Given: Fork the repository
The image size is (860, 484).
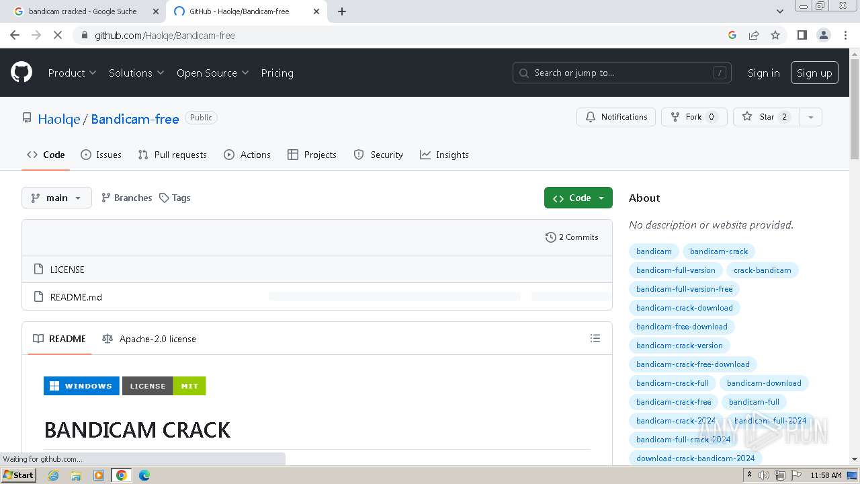Looking at the screenshot, I should (694, 117).
